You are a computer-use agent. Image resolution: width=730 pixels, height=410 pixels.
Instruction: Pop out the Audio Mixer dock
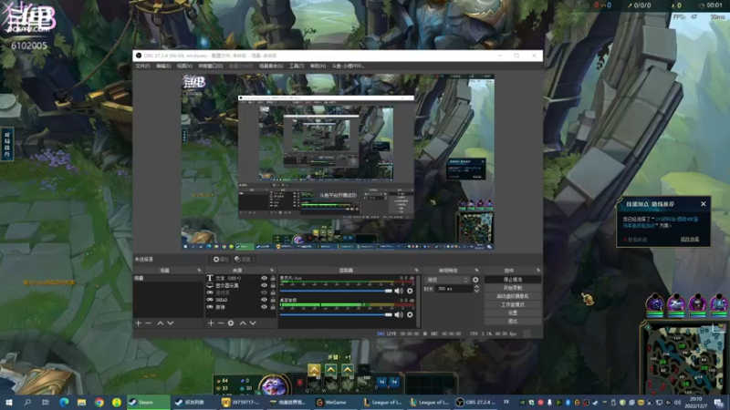417,270
